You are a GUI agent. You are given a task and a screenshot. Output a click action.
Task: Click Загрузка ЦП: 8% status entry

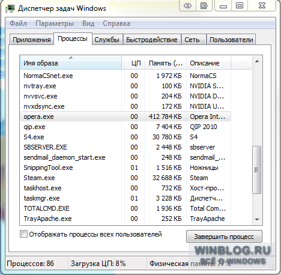point(98,264)
